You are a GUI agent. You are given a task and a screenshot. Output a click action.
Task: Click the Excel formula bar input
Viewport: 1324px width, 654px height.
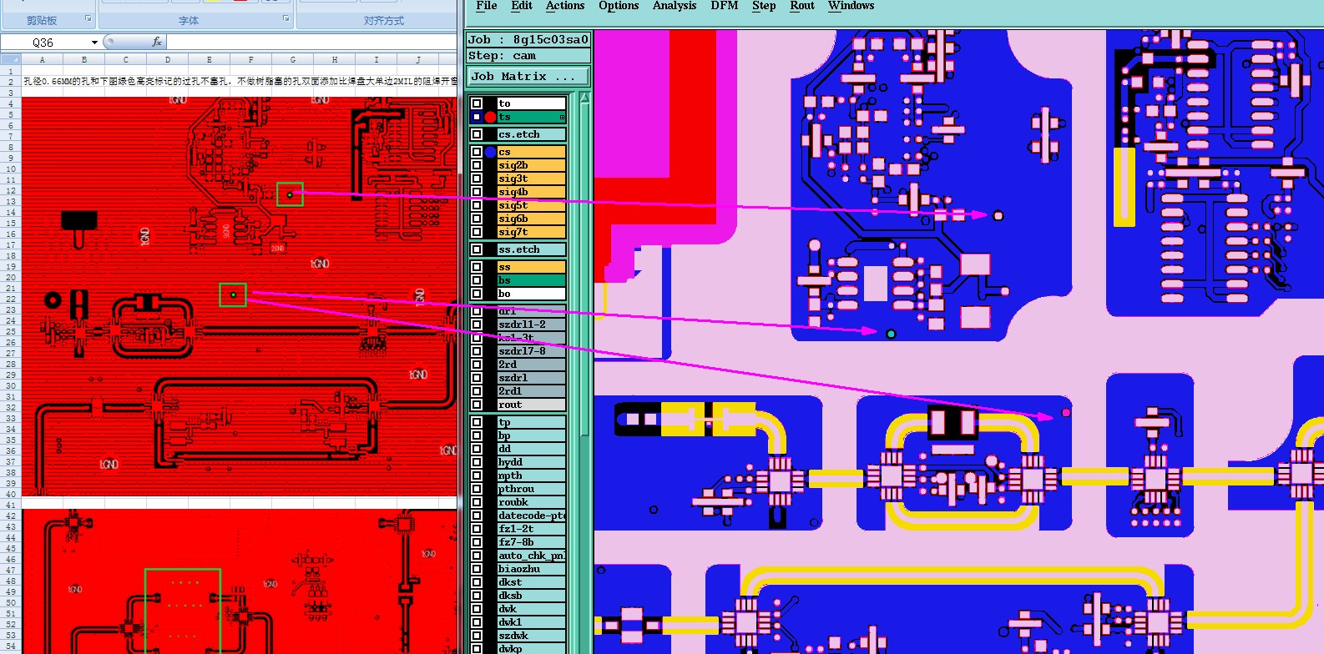(312, 42)
